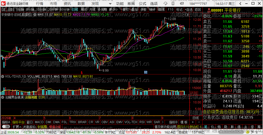Open the 公式 menu
This screenshot has width=263, height=135.
(x=143, y=4)
